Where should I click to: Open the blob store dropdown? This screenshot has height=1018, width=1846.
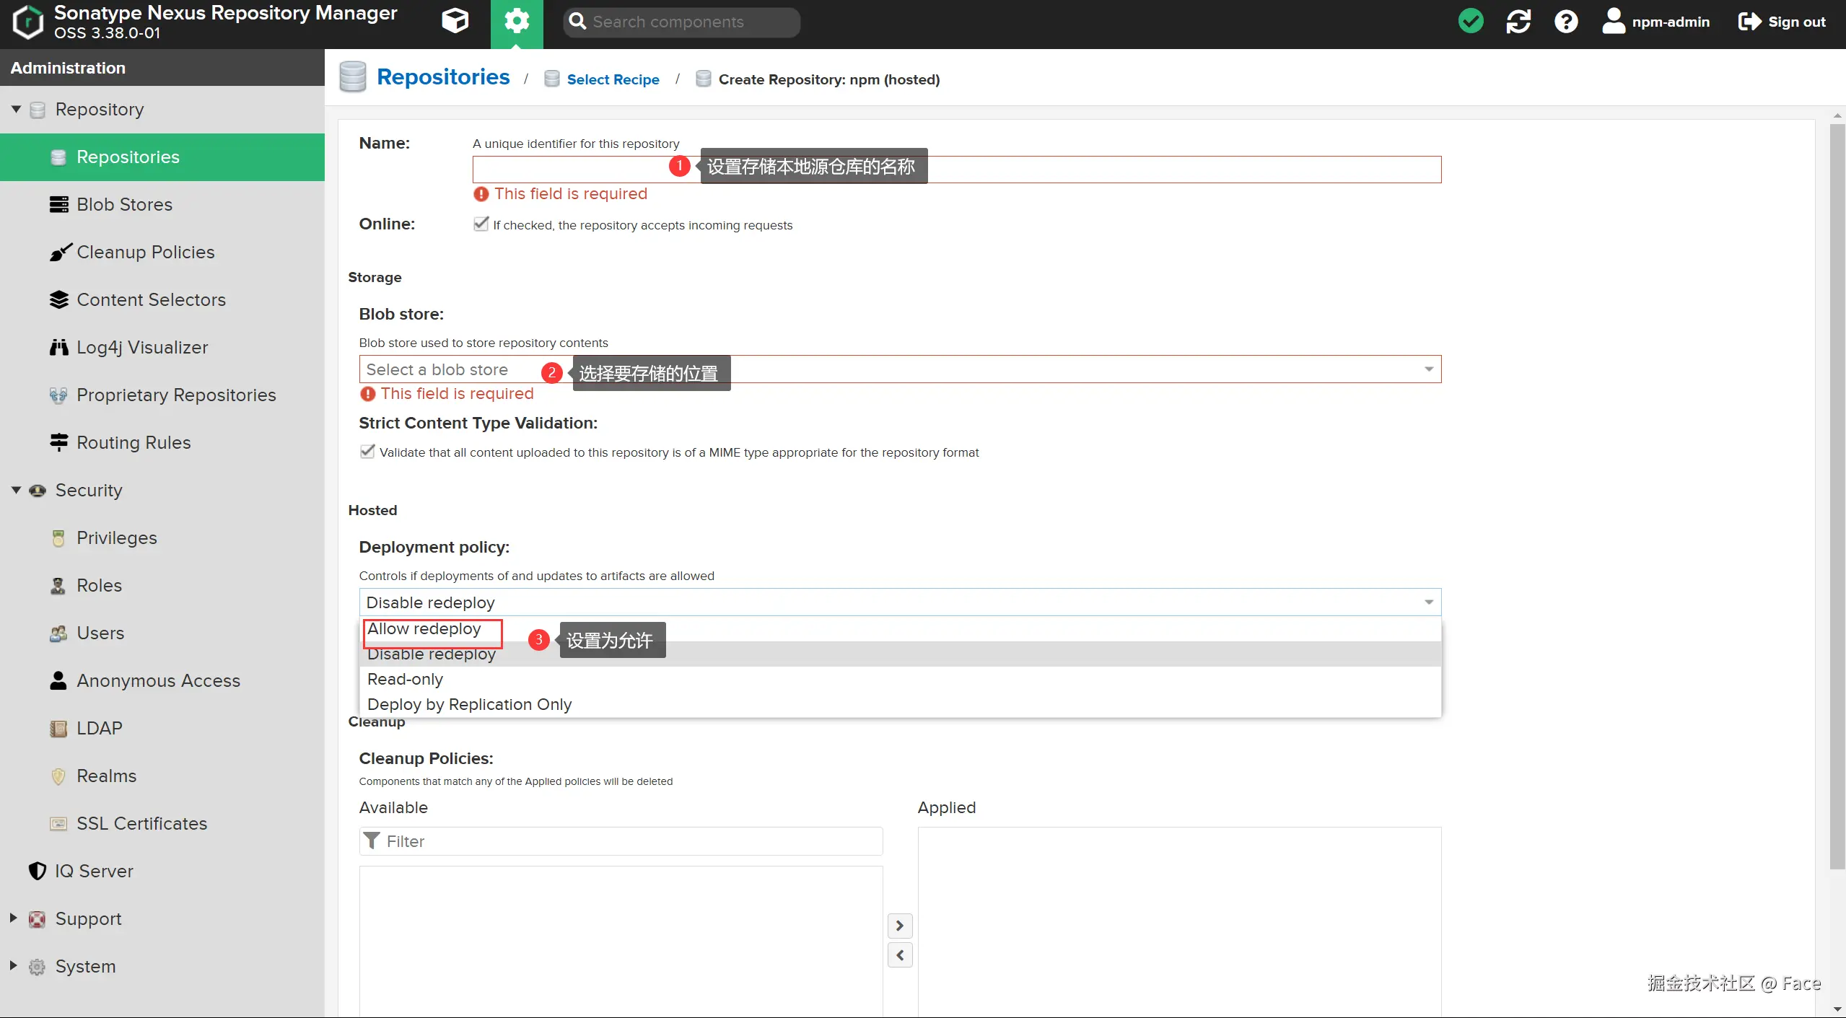1427,369
